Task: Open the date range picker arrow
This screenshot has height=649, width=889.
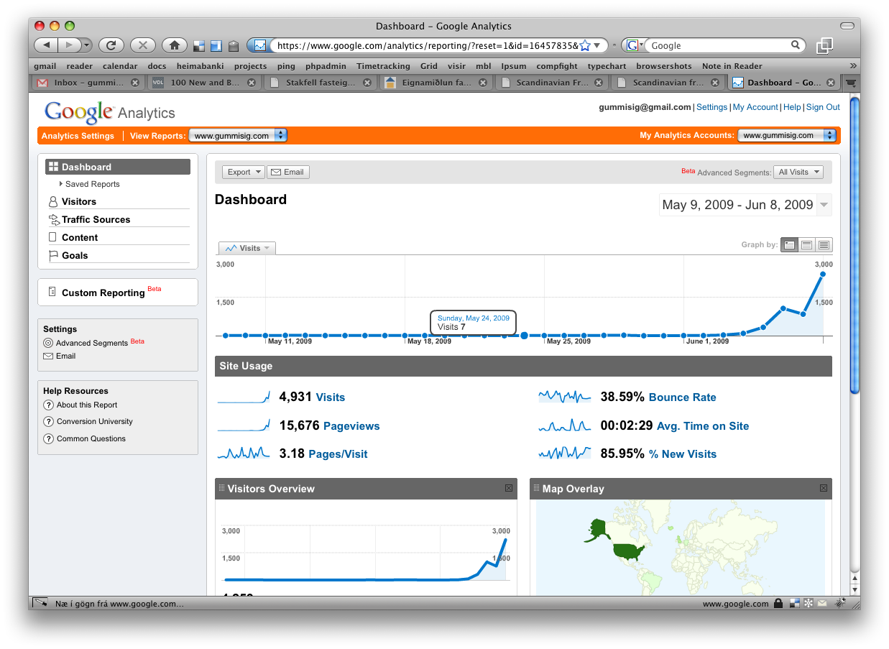Action: (824, 205)
